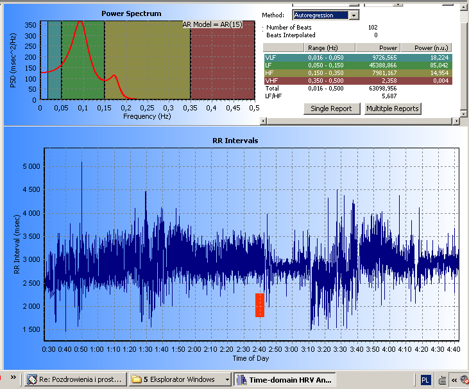Click the Single Report button
469x389 pixels.
point(332,108)
